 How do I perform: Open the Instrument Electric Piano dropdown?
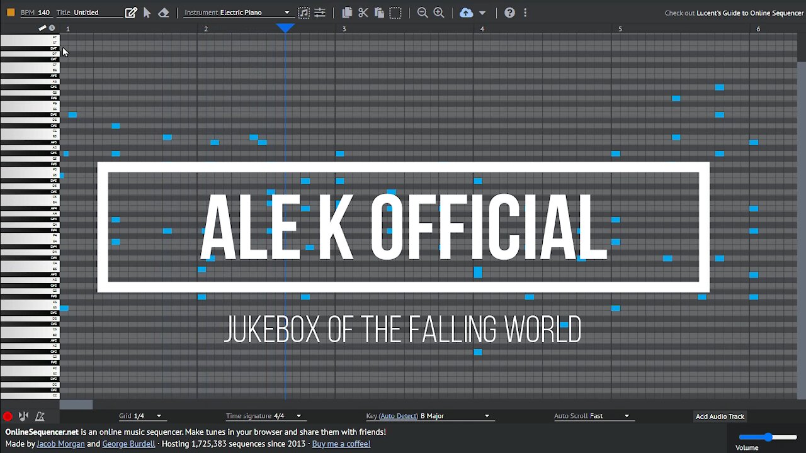click(x=237, y=13)
